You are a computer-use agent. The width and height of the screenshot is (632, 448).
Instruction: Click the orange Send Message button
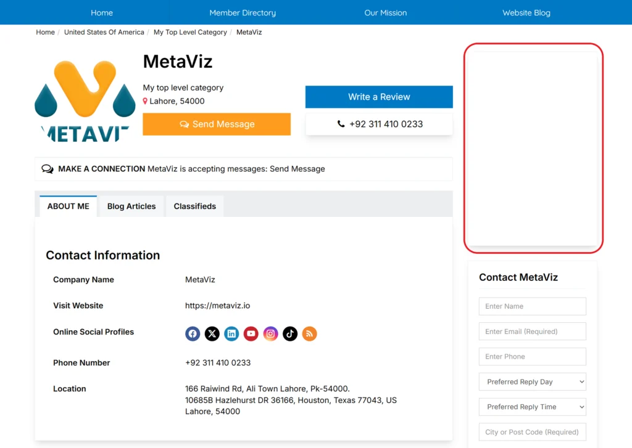coord(217,124)
